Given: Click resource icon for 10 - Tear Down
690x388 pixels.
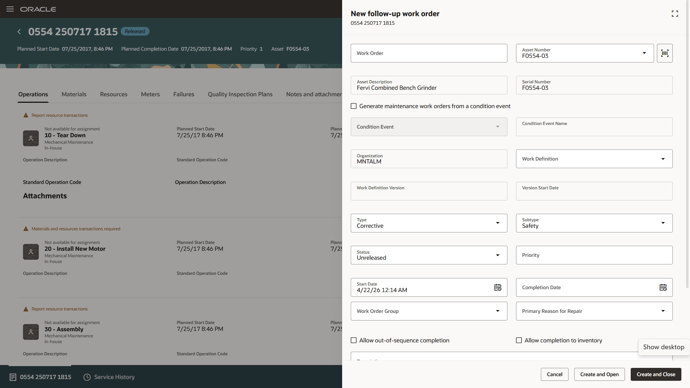Looking at the screenshot, I should [31, 138].
